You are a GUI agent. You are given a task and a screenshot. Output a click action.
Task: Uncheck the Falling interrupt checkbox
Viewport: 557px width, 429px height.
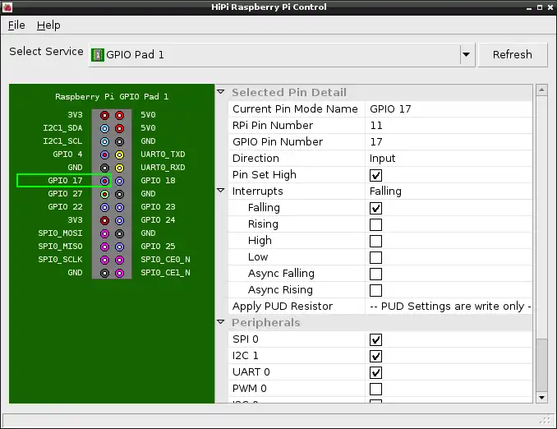point(375,208)
